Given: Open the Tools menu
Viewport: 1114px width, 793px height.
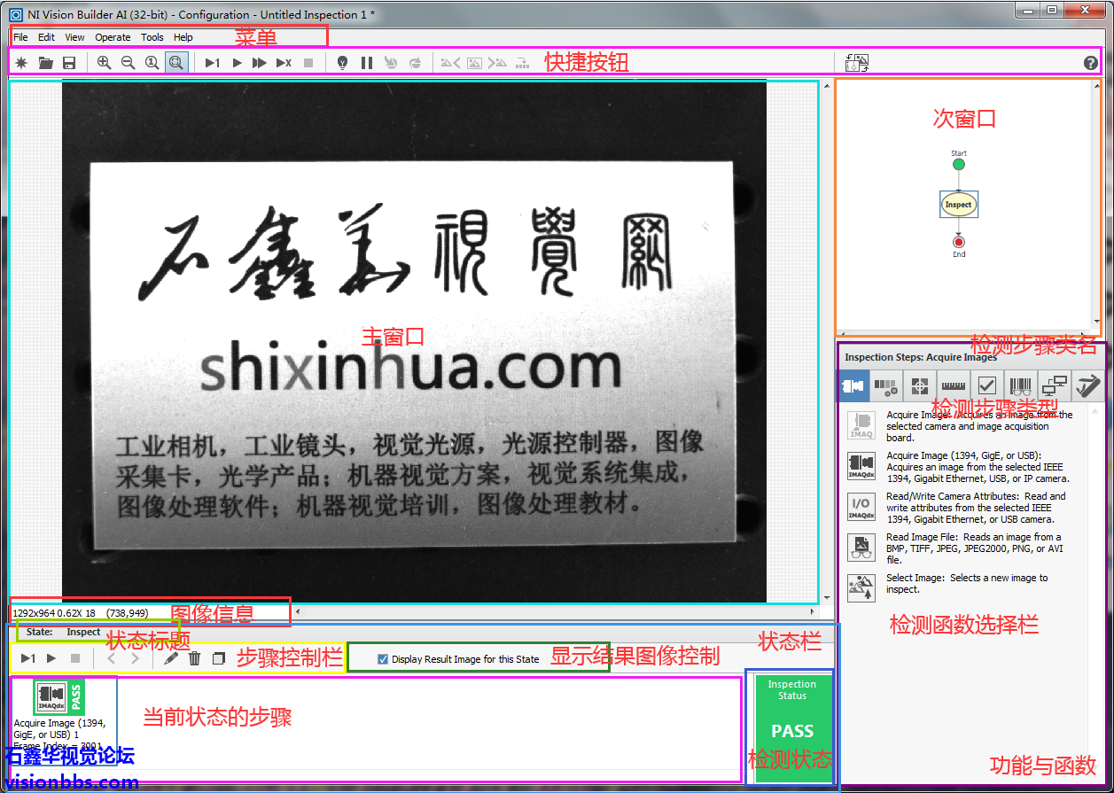Looking at the screenshot, I should click(x=152, y=37).
